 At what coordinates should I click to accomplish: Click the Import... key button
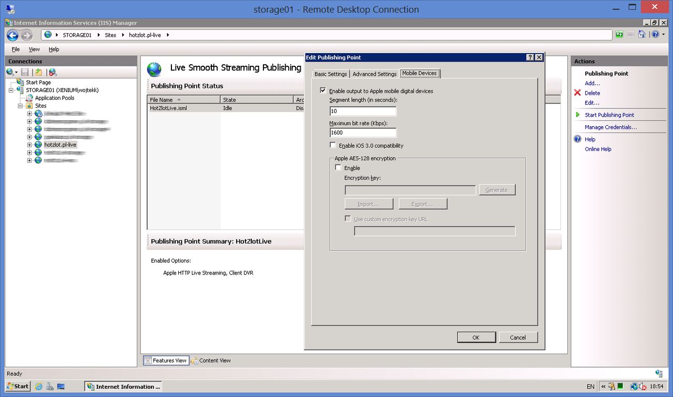pyautogui.click(x=369, y=204)
